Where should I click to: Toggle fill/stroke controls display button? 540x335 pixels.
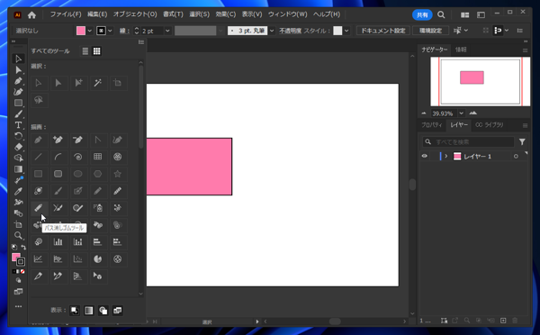coord(75,311)
